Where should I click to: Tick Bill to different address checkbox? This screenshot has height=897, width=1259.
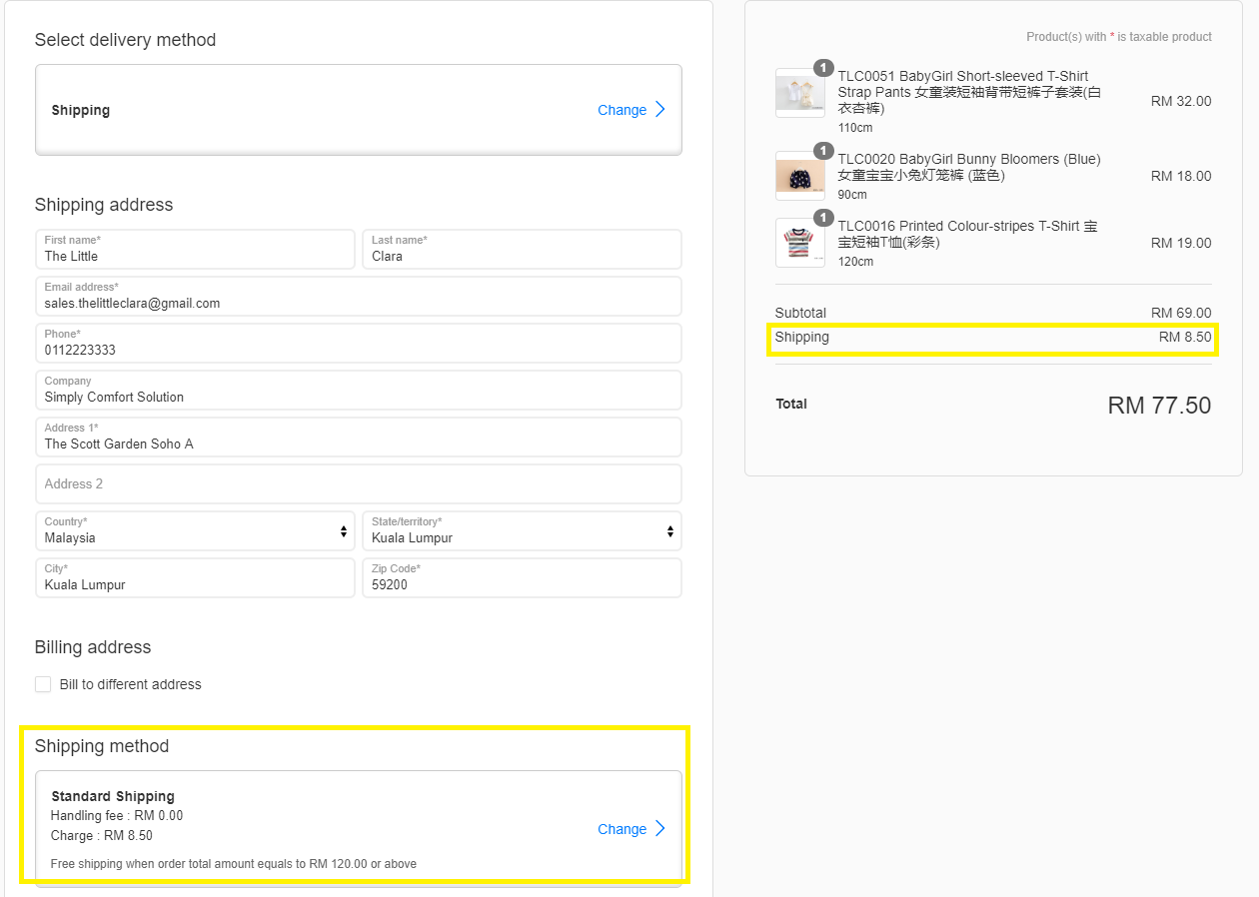43,684
